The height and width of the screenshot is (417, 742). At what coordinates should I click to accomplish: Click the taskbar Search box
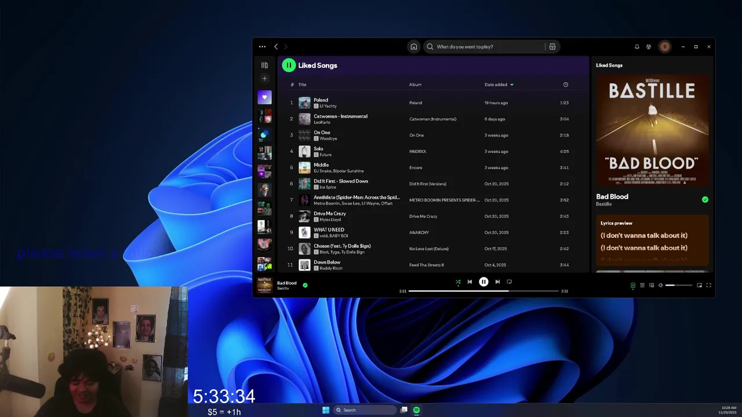365,410
